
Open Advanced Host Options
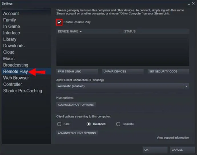click(76, 105)
